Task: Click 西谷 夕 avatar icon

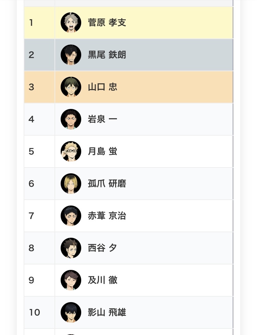Action: pyautogui.click(x=71, y=248)
